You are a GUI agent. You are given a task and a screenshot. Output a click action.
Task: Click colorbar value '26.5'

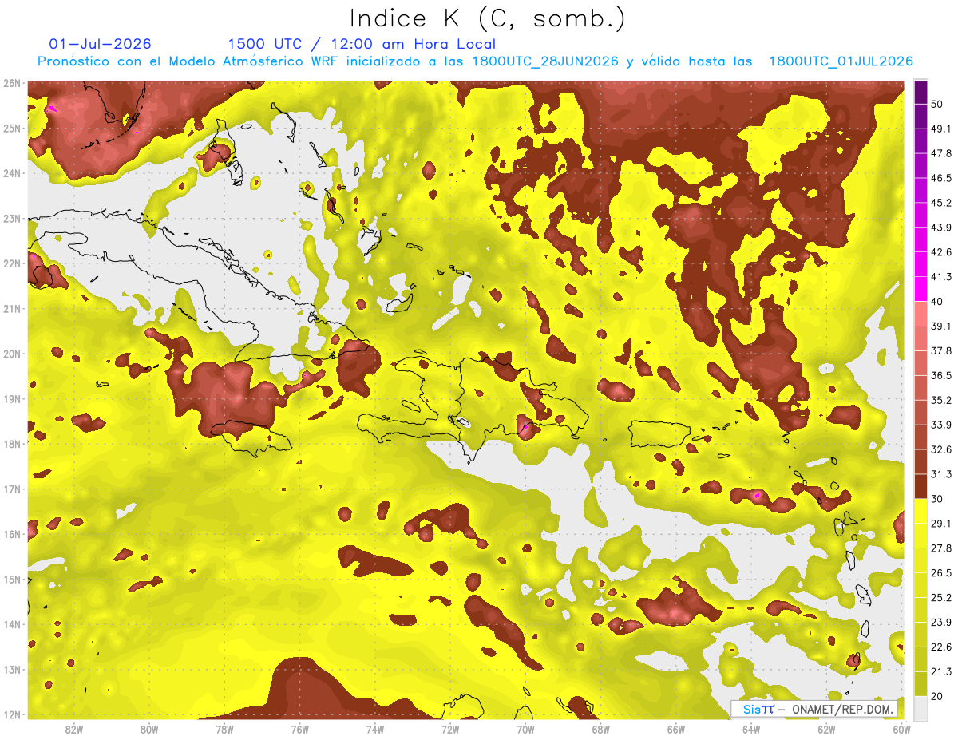click(941, 573)
